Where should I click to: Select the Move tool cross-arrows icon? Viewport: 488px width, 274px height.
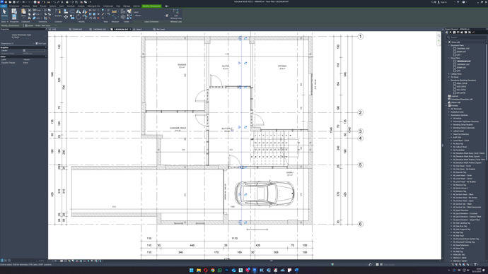[66, 17]
